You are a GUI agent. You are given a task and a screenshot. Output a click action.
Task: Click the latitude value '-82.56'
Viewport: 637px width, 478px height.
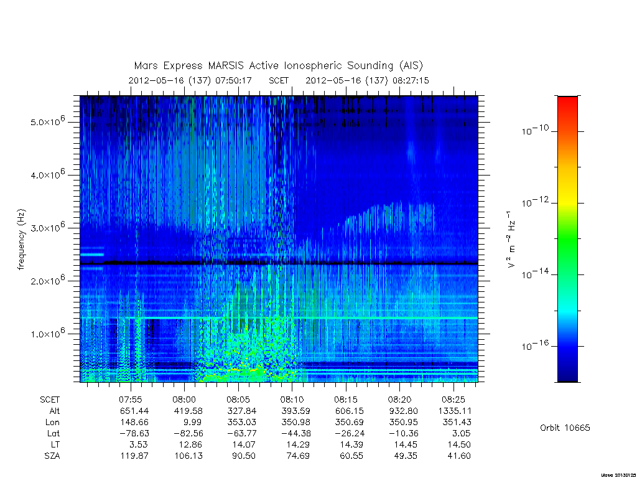pyautogui.click(x=188, y=433)
